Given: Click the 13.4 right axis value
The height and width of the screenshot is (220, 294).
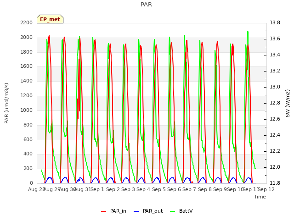Looking at the screenshot, I should pyautogui.click(x=275, y=55).
